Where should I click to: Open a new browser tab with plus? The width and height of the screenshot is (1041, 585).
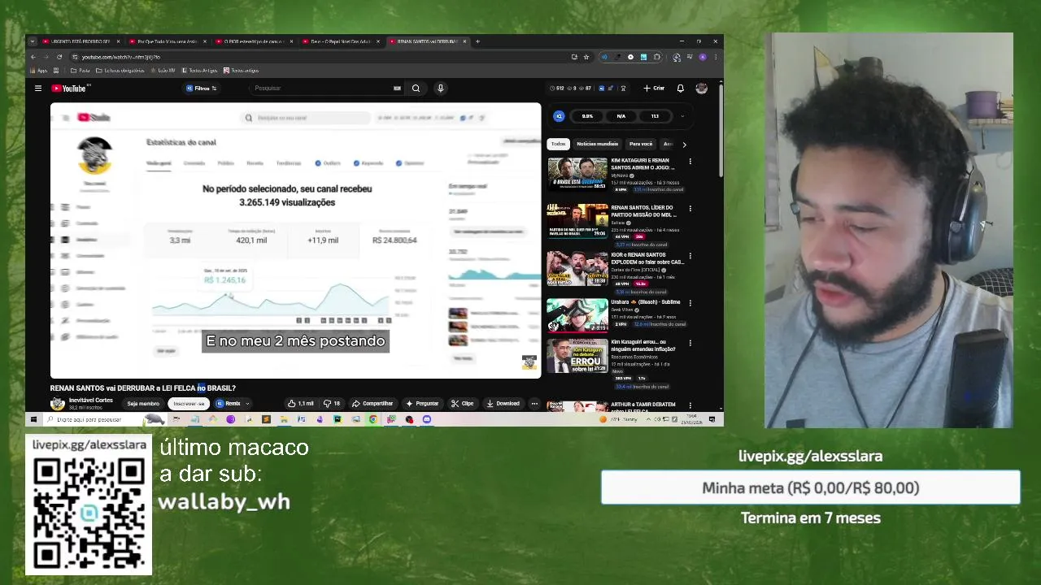[x=477, y=41]
